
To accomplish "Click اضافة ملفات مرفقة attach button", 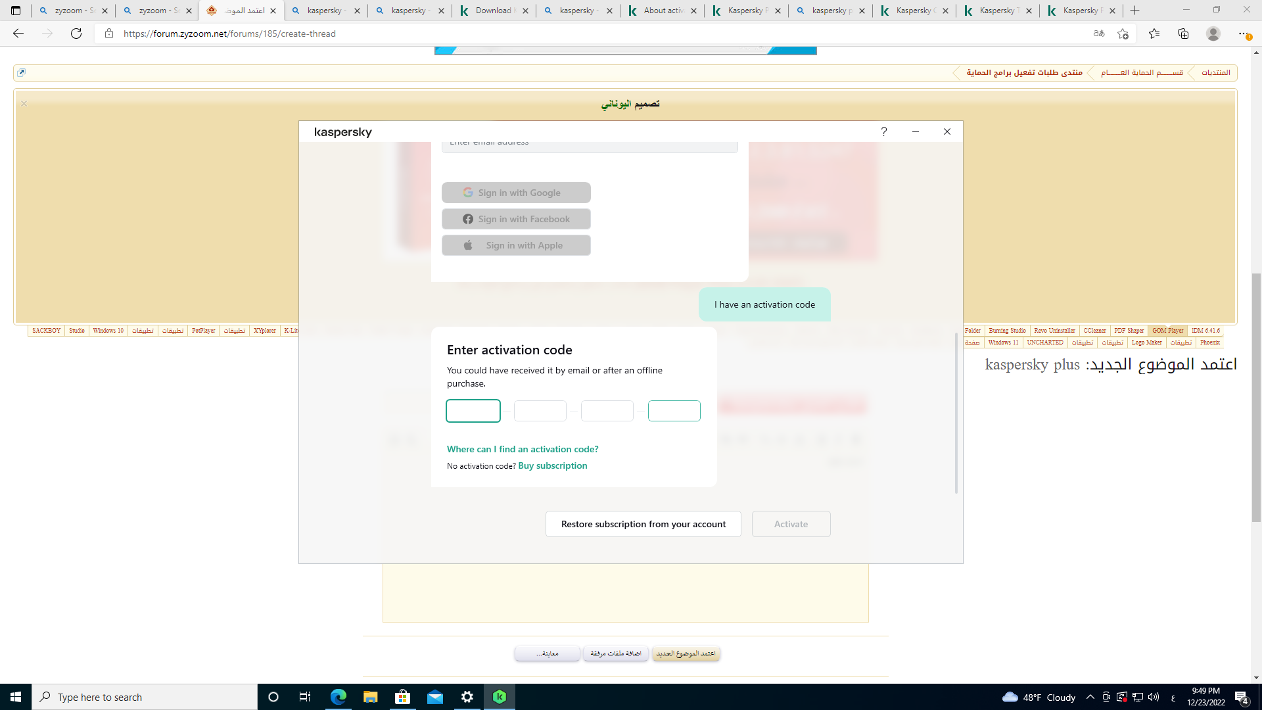I will [615, 653].
